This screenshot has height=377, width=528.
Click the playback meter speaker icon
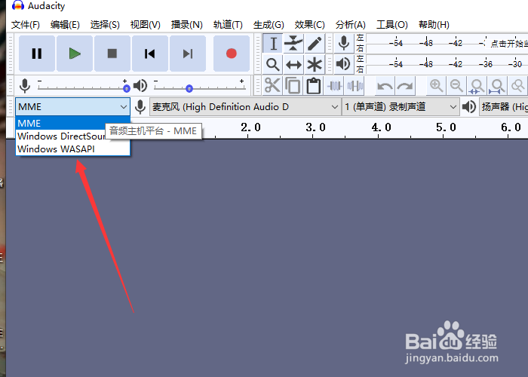click(344, 64)
